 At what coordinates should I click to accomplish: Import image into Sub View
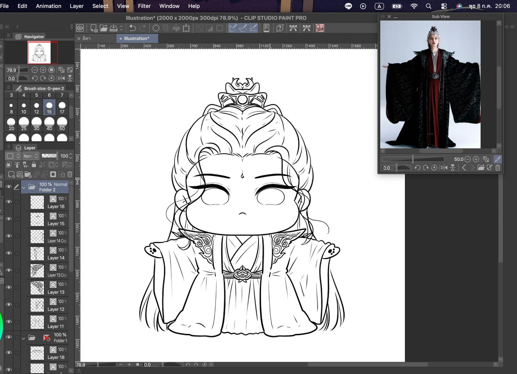click(x=481, y=168)
